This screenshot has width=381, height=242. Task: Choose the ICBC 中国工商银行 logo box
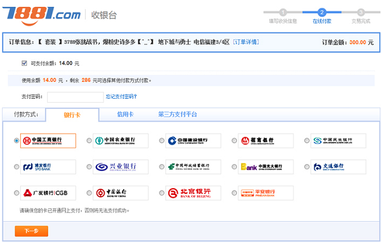click(48, 141)
